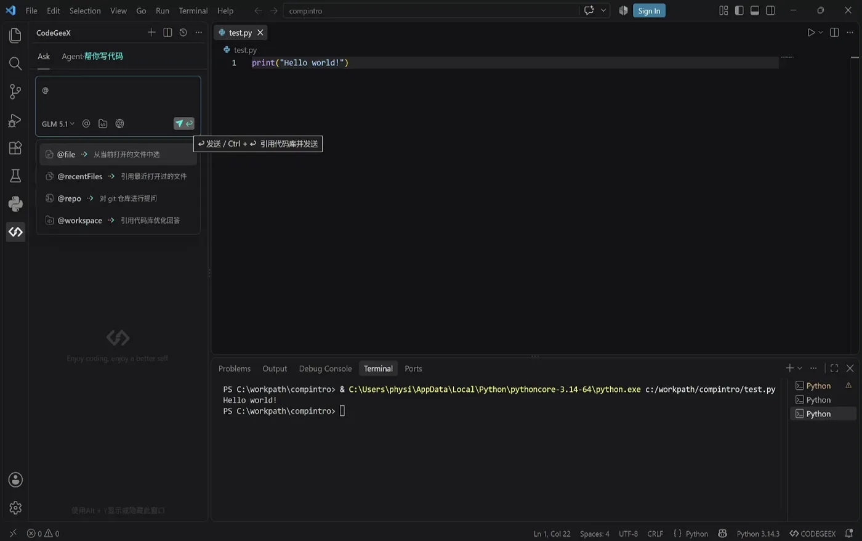Switch to the Debug Console tab
This screenshot has width=862, height=541.
click(x=325, y=368)
